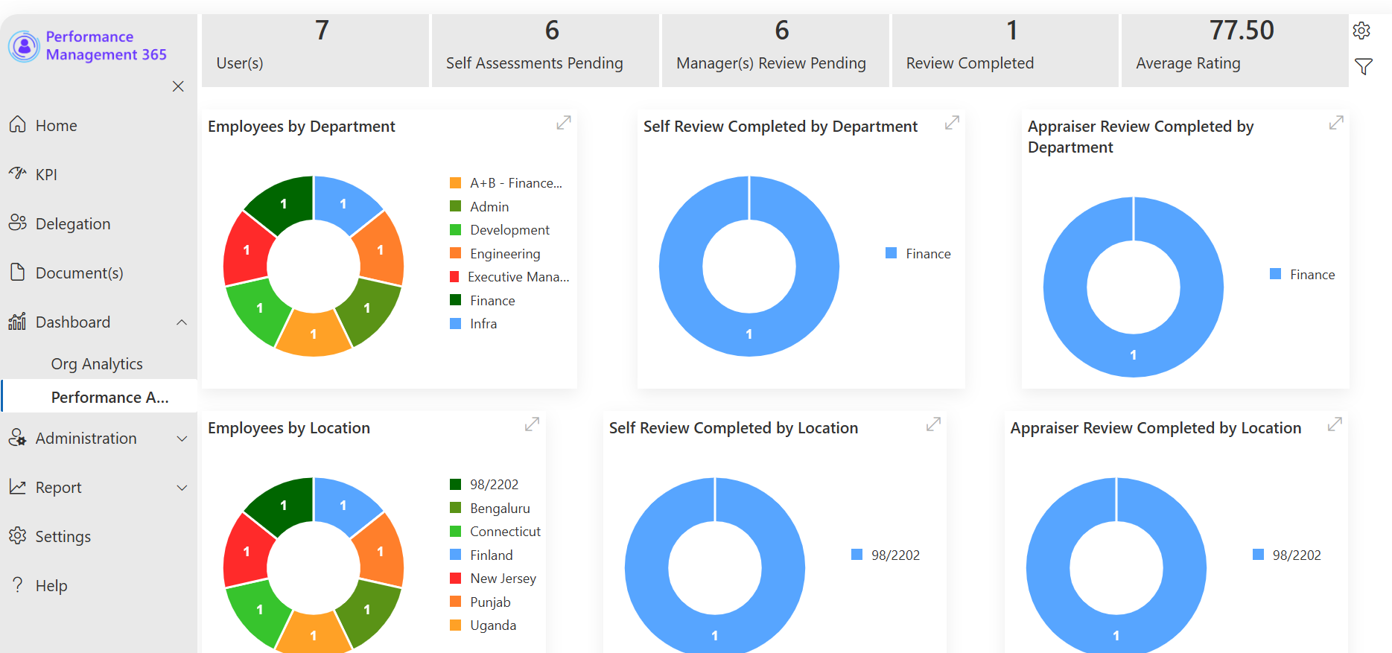Open the settings gear icon at top right
Image resolution: width=1392 pixels, height=653 pixels.
coord(1361,31)
